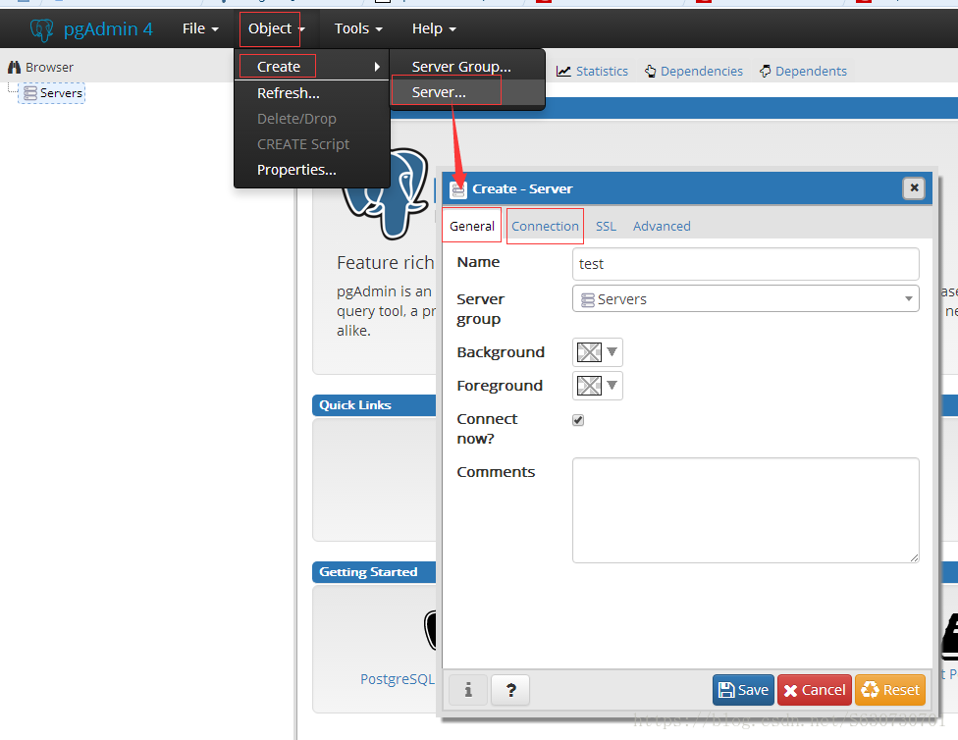Screen dimensions: 958x740
Task: Click the Getting Started panel header
Action: (374, 572)
